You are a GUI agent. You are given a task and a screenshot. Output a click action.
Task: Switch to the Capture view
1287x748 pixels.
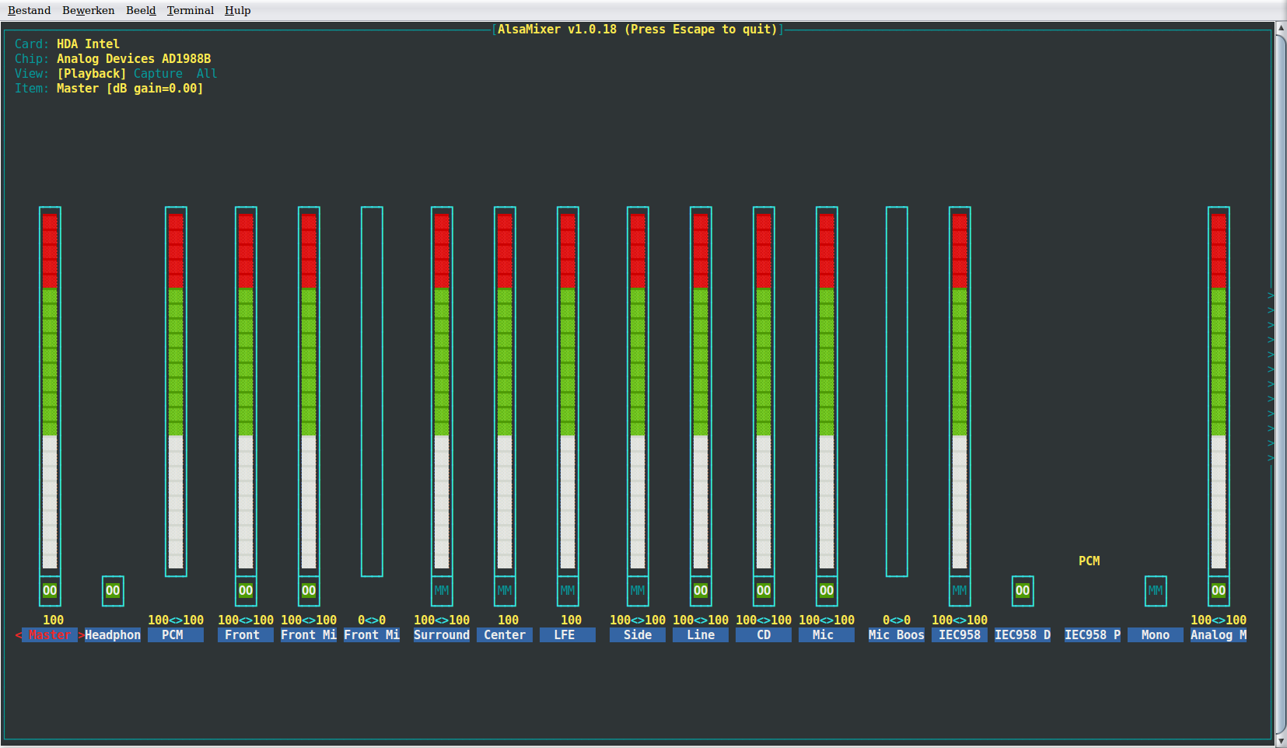[x=158, y=74]
